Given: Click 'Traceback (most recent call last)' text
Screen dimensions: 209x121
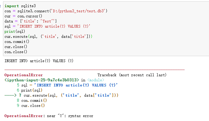Looking at the screenshot, I should (x=132, y=75).
